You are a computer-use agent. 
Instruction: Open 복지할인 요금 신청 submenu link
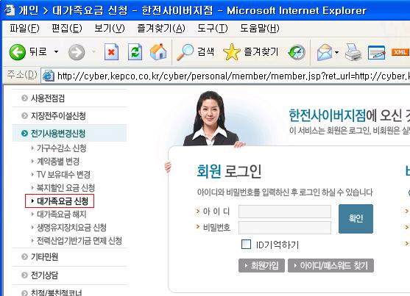(66, 188)
